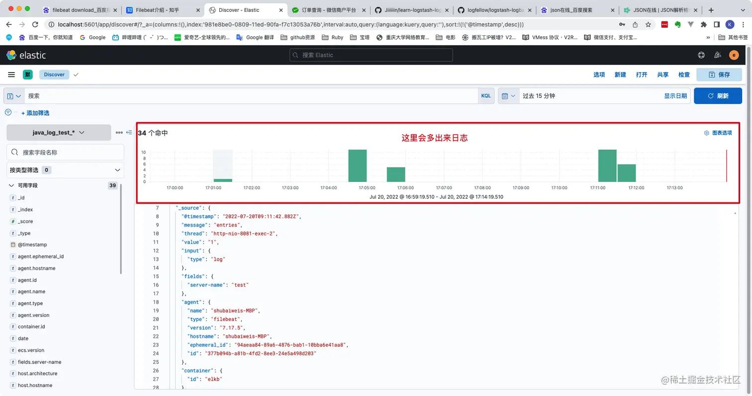This screenshot has width=752, height=396.
Task: Open the newsfeed icon in the header
Action: pyautogui.click(x=717, y=55)
